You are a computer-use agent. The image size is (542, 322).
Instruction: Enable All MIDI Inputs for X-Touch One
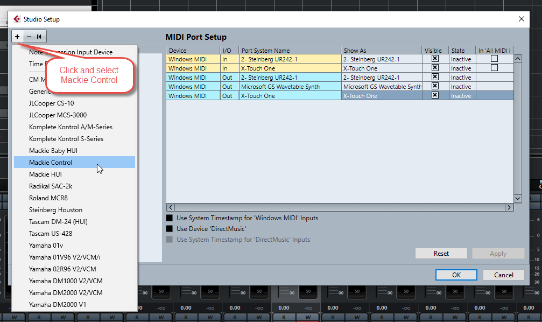pyautogui.click(x=494, y=68)
